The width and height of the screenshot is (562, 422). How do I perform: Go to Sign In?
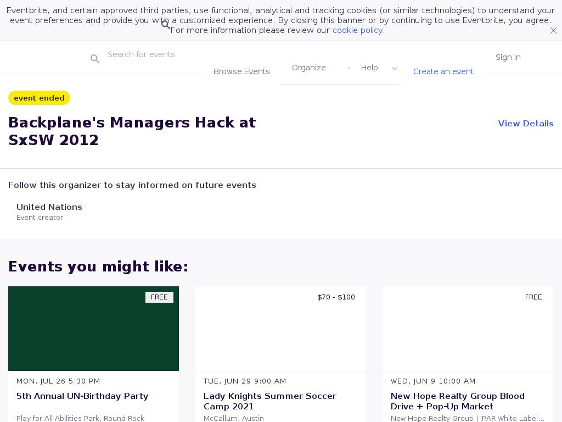click(508, 57)
